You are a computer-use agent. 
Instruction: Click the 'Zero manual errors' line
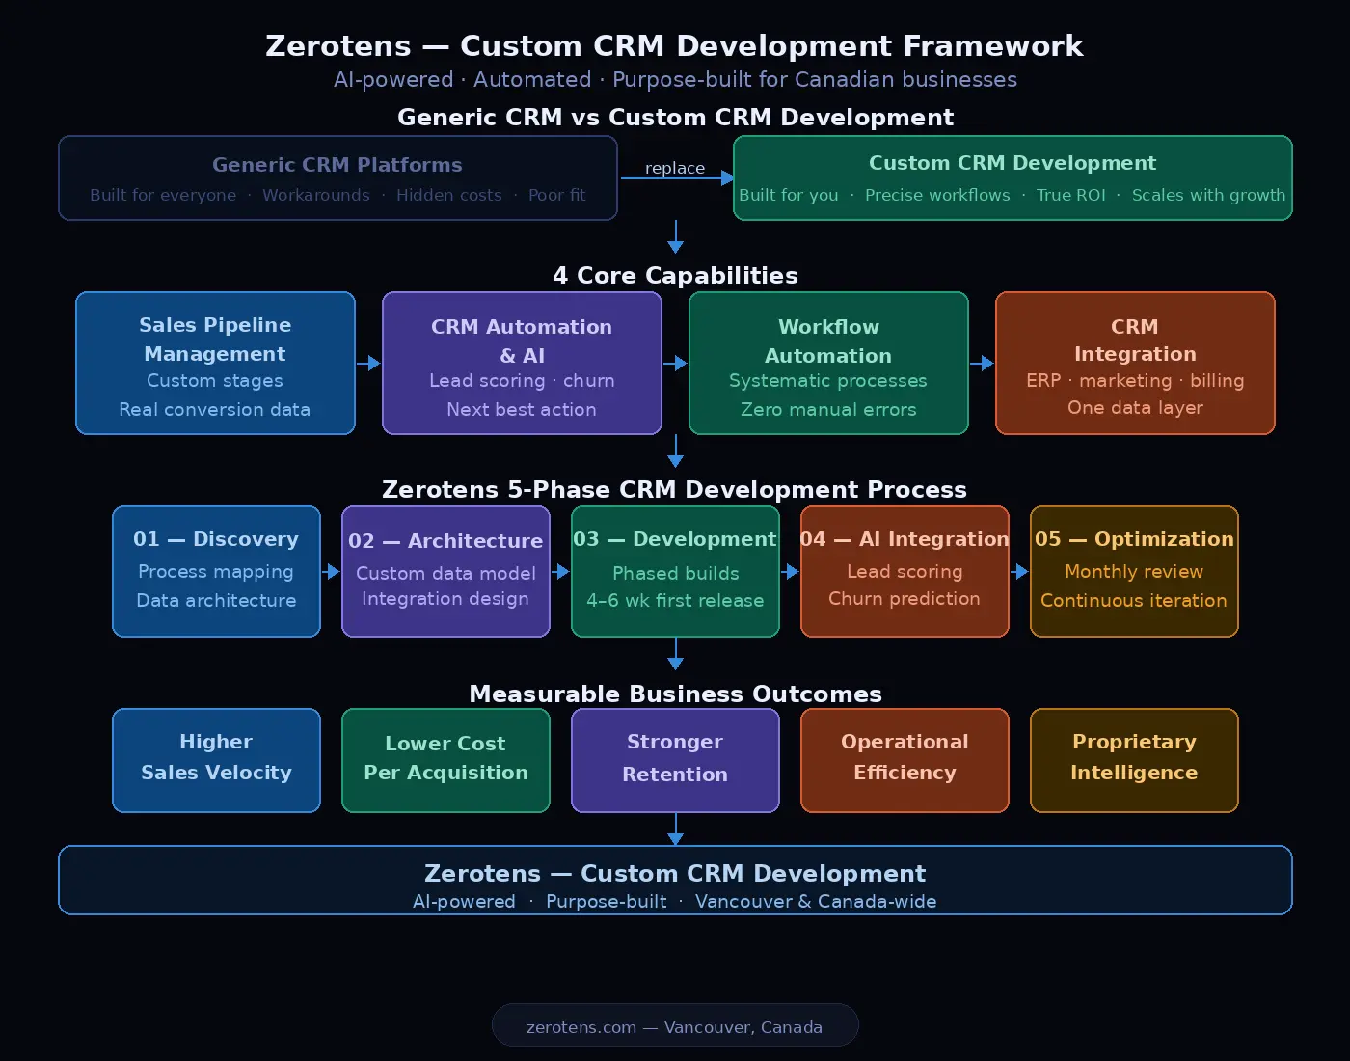pos(828,410)
